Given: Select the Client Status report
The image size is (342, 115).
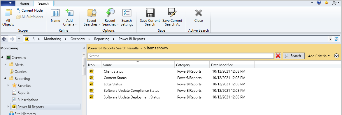Looking at the screenshot, I should 113,71.
